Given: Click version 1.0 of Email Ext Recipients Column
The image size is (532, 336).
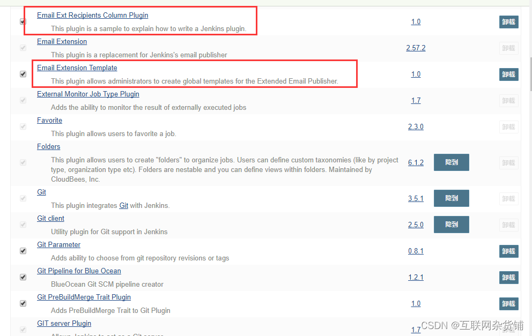Looking at the screenshot, I should click(416, 21).
